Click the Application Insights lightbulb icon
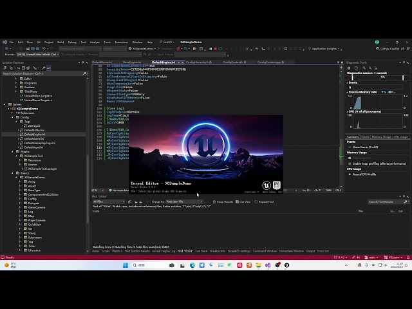The image size is (412, 309). (310, 49)
